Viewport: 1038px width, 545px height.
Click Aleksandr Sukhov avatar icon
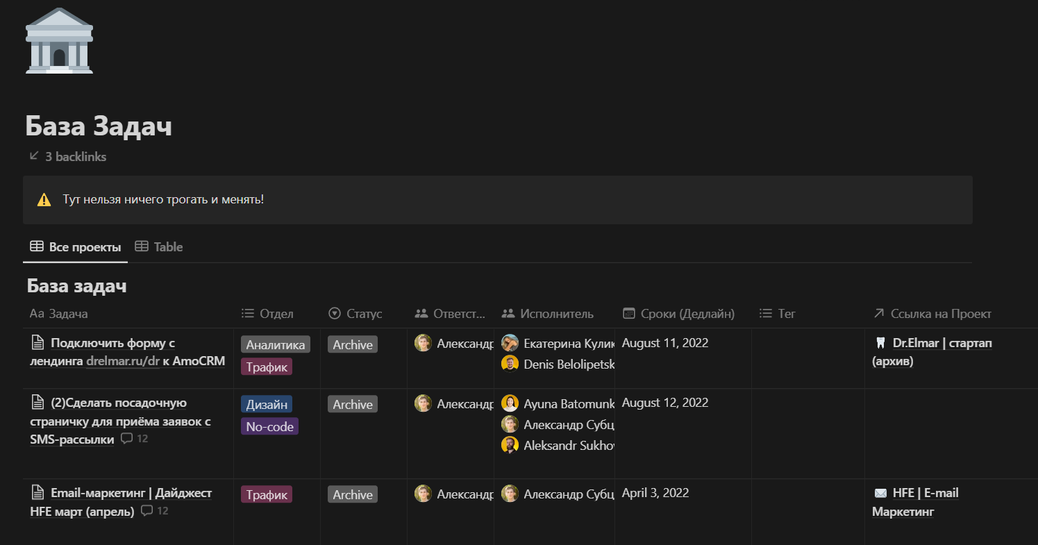[x=510, y=445]
